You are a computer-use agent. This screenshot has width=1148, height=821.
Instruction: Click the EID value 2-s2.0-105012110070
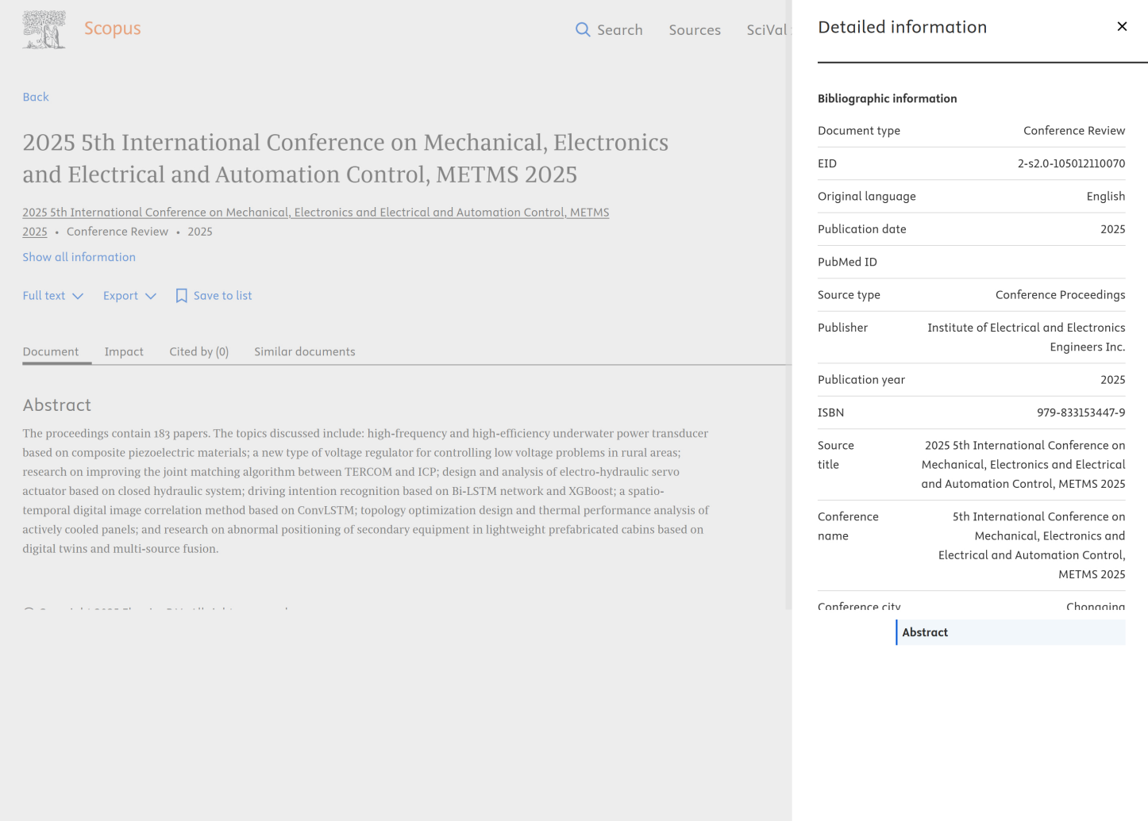pyautogui.click(x=1071, y=163)
